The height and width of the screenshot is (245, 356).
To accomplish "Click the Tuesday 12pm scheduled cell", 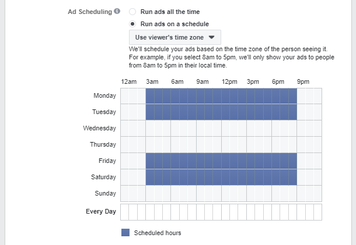I will click(225, 112).
